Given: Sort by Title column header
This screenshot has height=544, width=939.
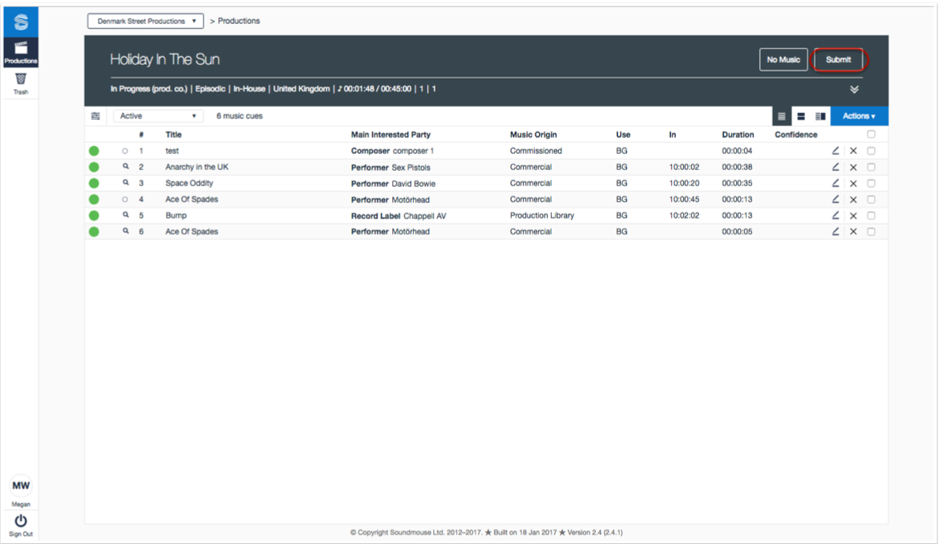Looking at the screenshot, I should (174, 135).
